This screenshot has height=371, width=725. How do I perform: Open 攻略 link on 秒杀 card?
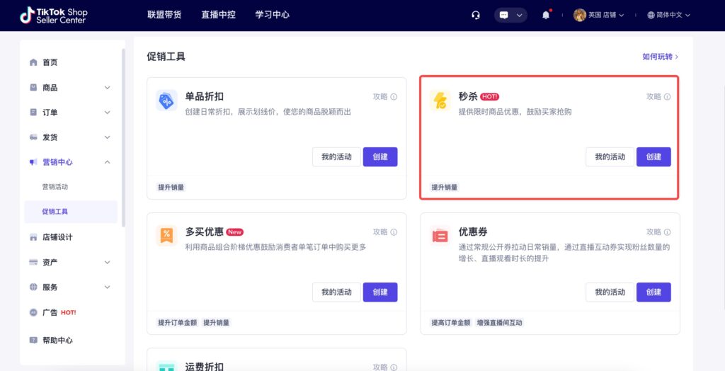coord(653,97)
